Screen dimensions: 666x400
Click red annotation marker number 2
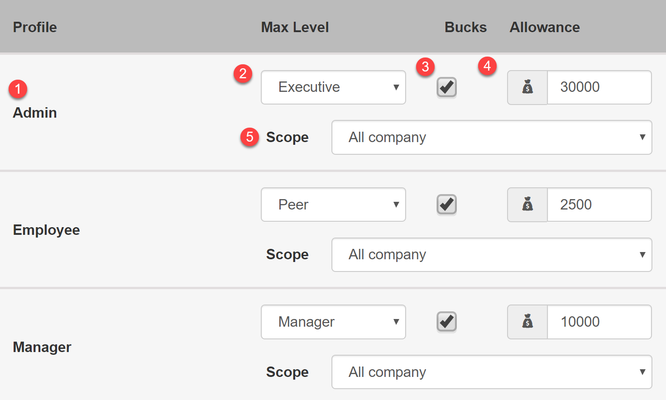click(x=243, y=73)
